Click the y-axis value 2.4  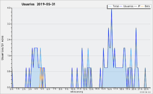coord(9,40)
